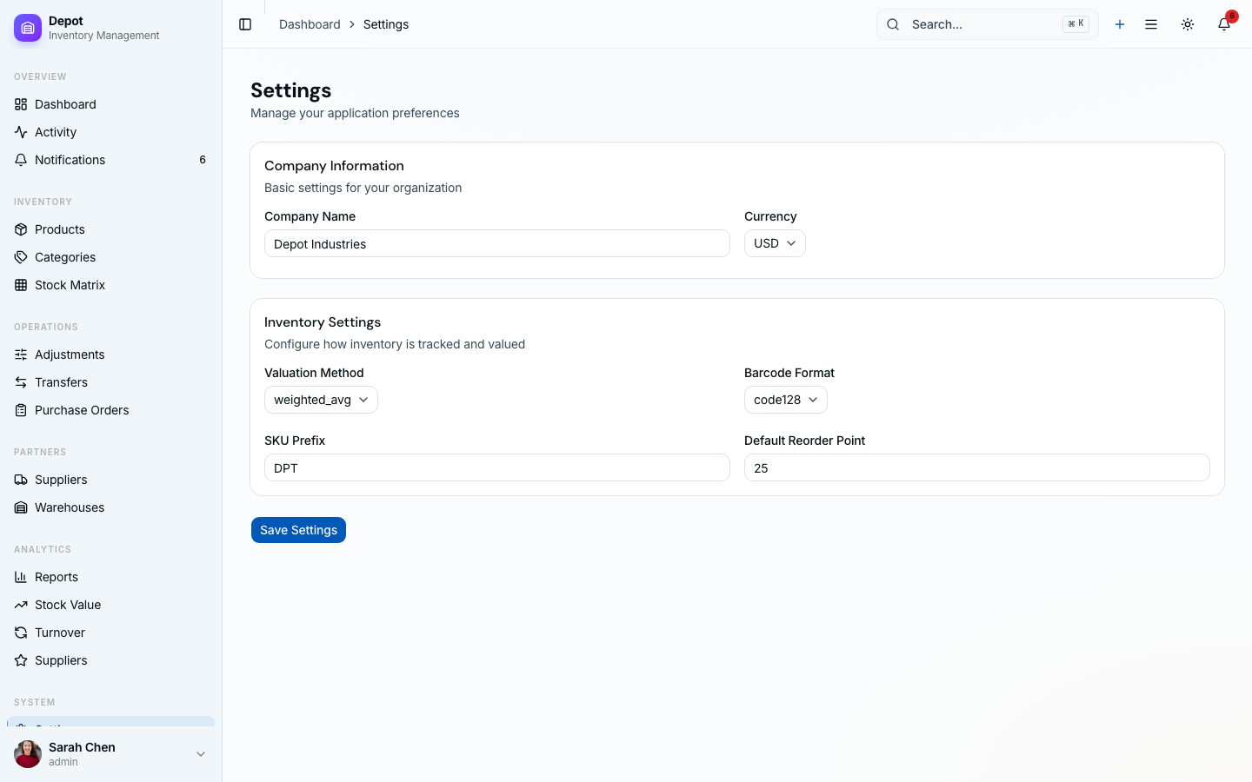Click the Save Settings button
Image resolution: width=1252 pixels, height=782 pixels.
(x=298, y=530)
